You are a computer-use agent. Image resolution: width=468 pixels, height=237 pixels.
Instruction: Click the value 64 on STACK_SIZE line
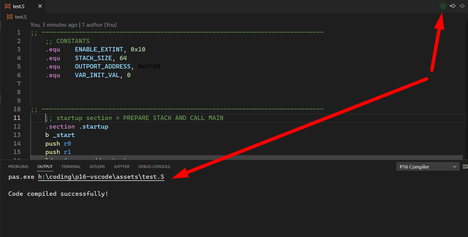coord(123,58)
